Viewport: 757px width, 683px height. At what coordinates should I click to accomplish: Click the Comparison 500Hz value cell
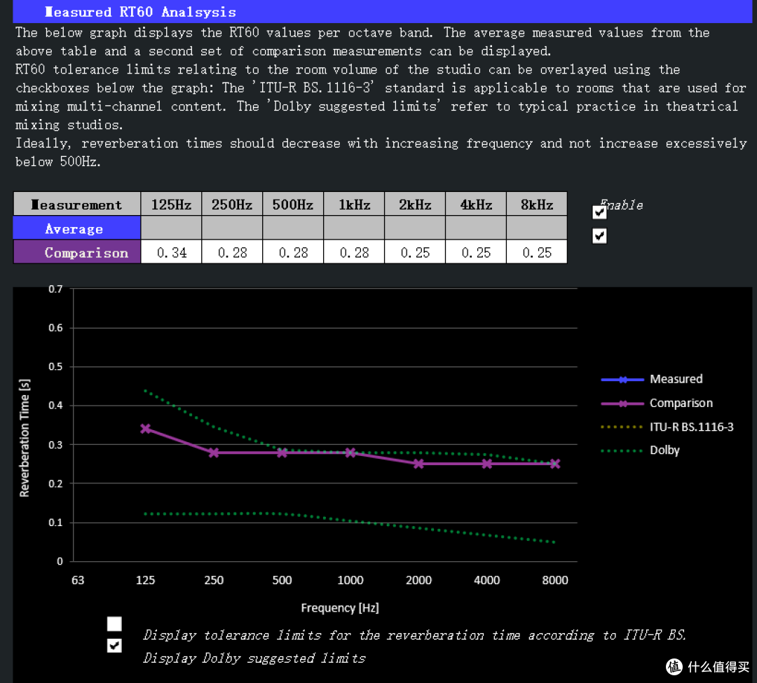pyautogui.click(x=293, y=252)
